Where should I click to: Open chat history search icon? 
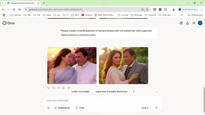pos(194,23)
